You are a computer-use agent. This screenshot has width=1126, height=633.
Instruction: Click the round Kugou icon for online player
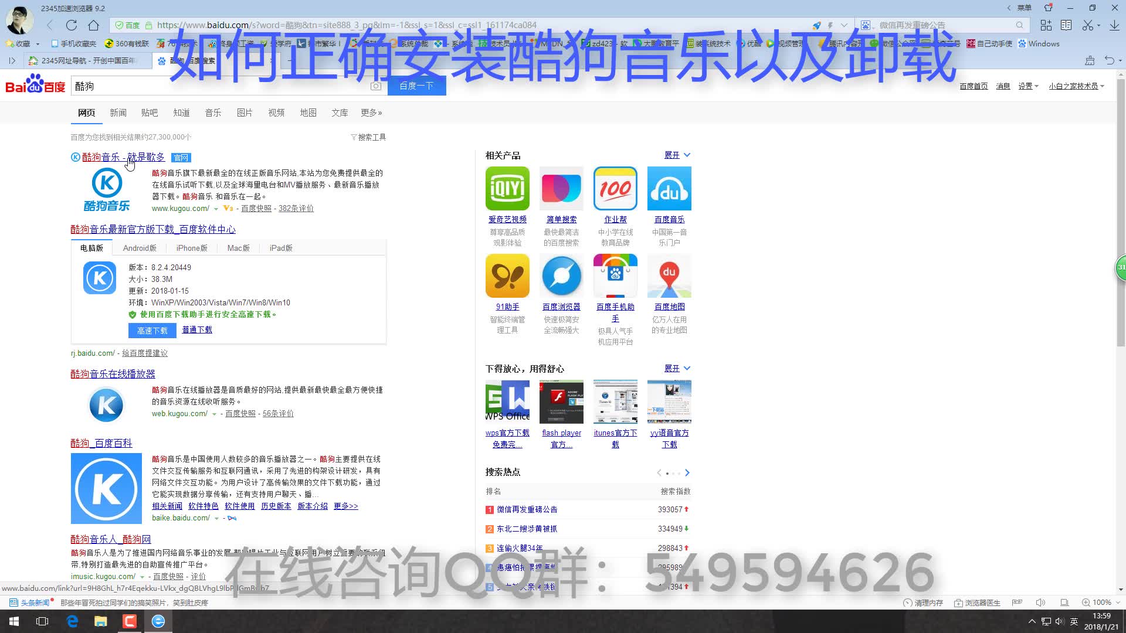(x=106, y=405)
